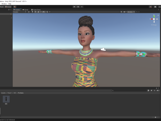Toggle the scene grid visibility icon
The image size is (161, 121).
click(47, 12)
